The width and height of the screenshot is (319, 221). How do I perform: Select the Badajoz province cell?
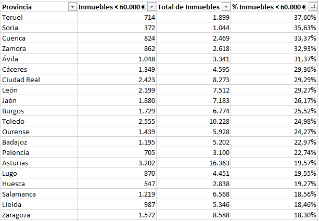39,142
